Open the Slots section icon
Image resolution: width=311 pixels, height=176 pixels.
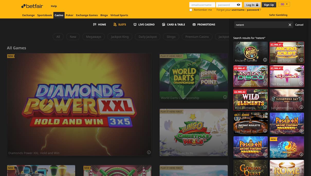[115, 24]
